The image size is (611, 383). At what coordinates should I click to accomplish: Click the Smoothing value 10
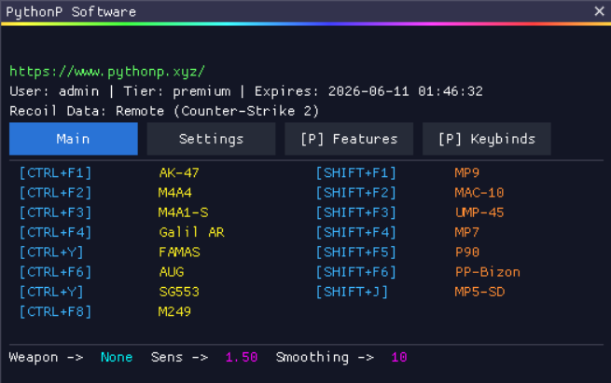pos(399,357)
